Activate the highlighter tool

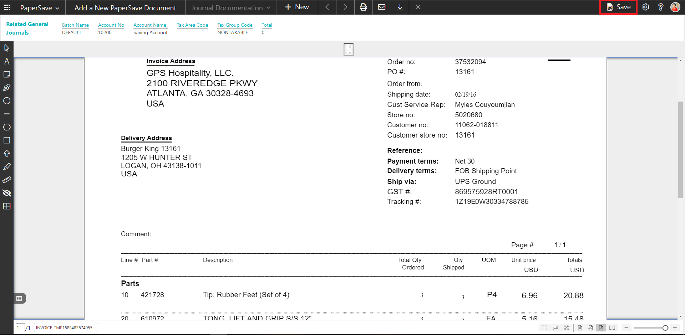7,167
